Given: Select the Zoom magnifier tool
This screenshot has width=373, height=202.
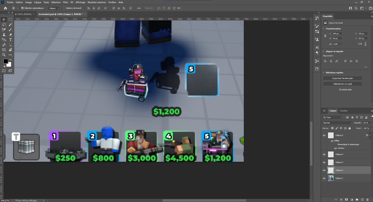Looking at the screenshot, I should [4, 55].
